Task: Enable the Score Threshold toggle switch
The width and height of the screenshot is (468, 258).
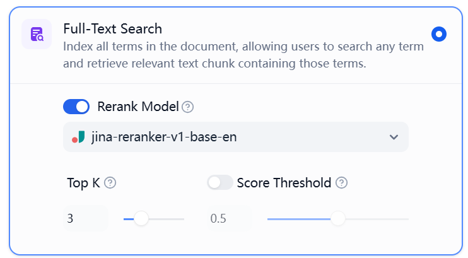Action: point(220,182)
